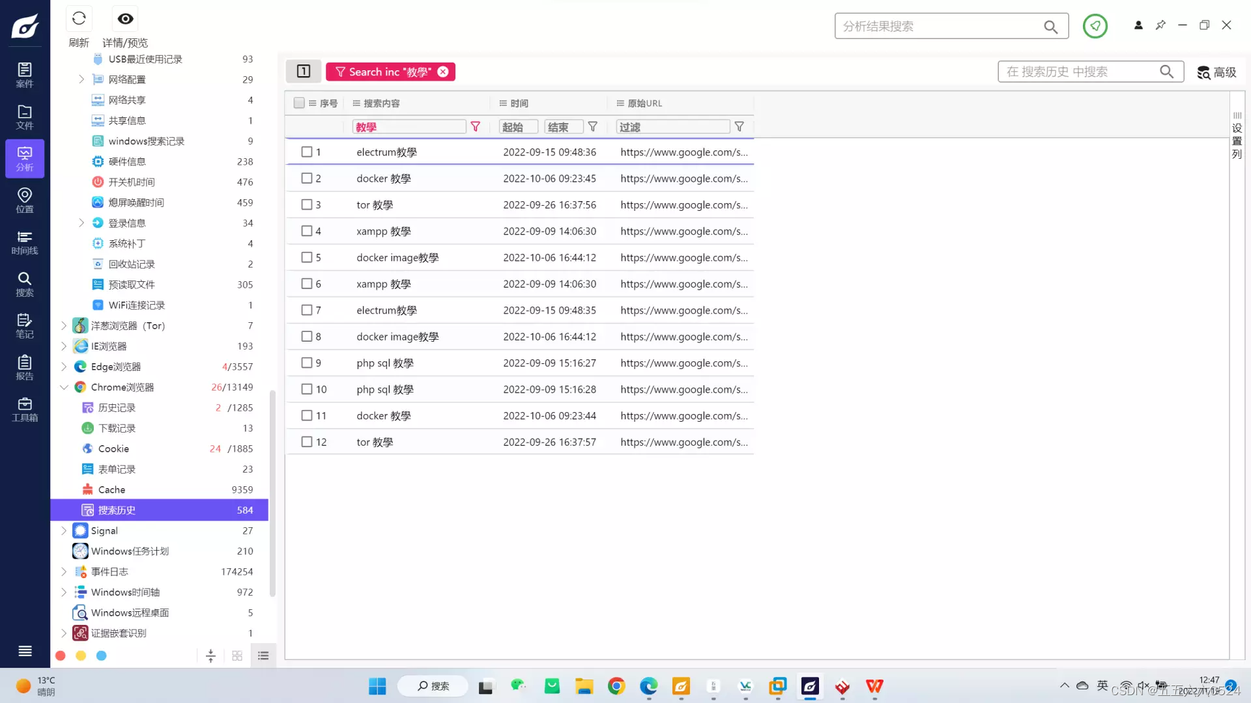Remove the Search inc 教學 filter tag
Viewport: 1251px width, 703px height.
click(443, 72)
